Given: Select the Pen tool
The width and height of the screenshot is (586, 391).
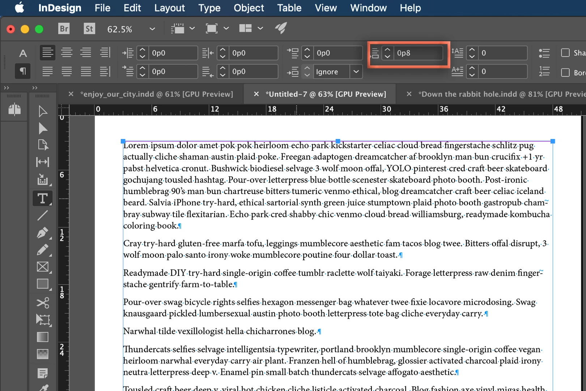Looking at the screenshot, I should (43, 233).
